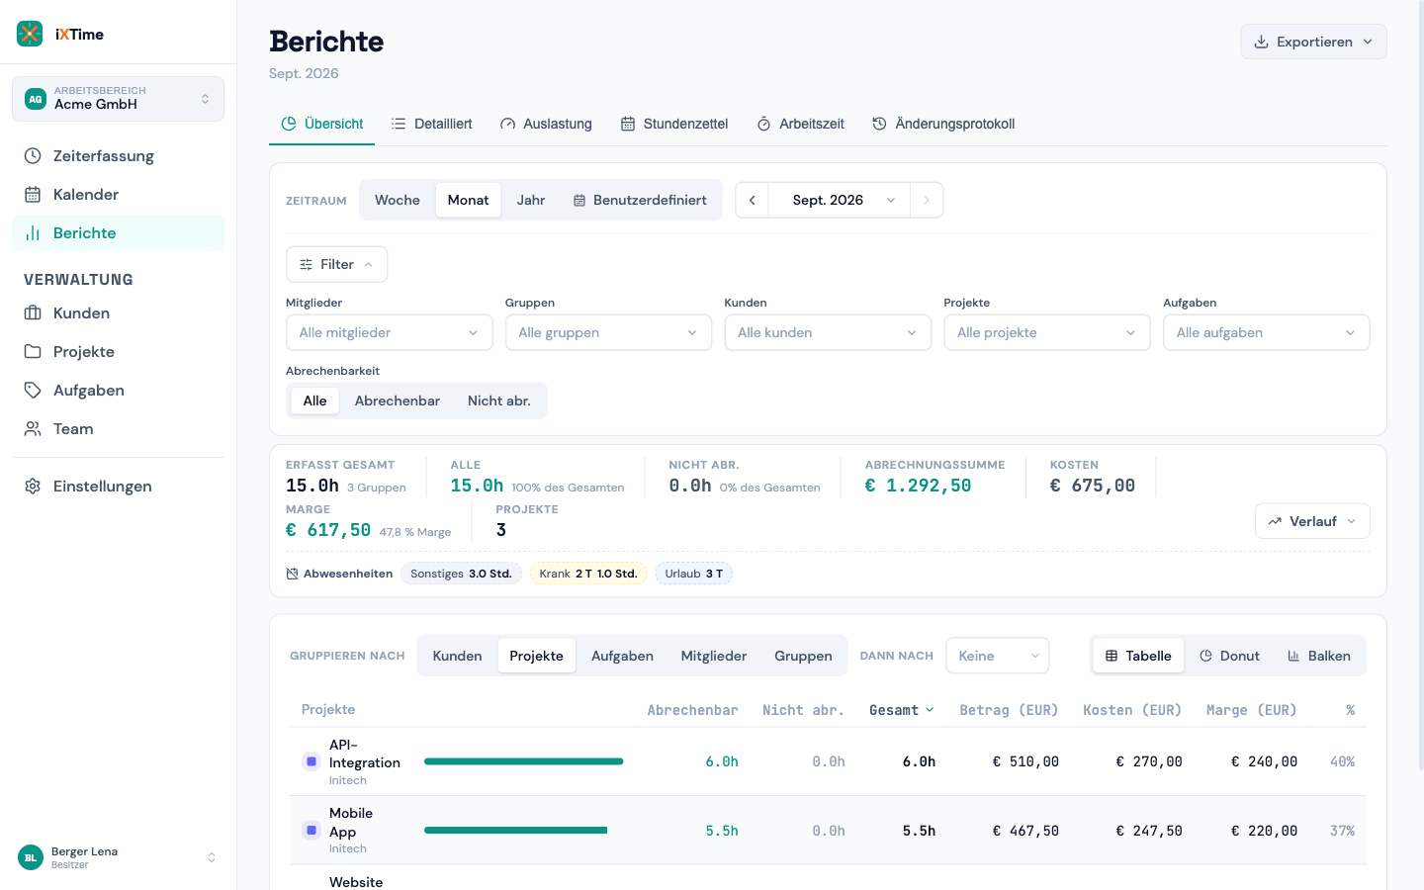Set Zeitraum to Jahr
Image resolution: width=1424 pixels, height=890 pixels.
(531, 200)
